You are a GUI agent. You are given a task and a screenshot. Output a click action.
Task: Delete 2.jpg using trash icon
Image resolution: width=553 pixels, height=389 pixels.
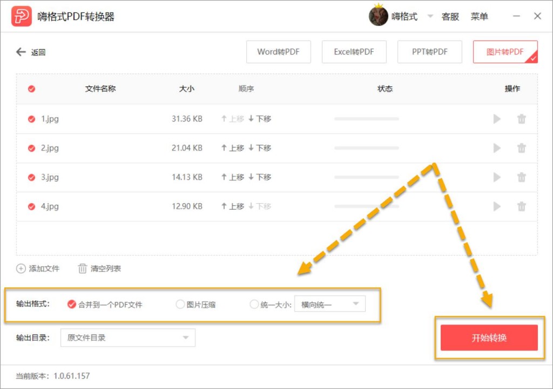point(522,148)
